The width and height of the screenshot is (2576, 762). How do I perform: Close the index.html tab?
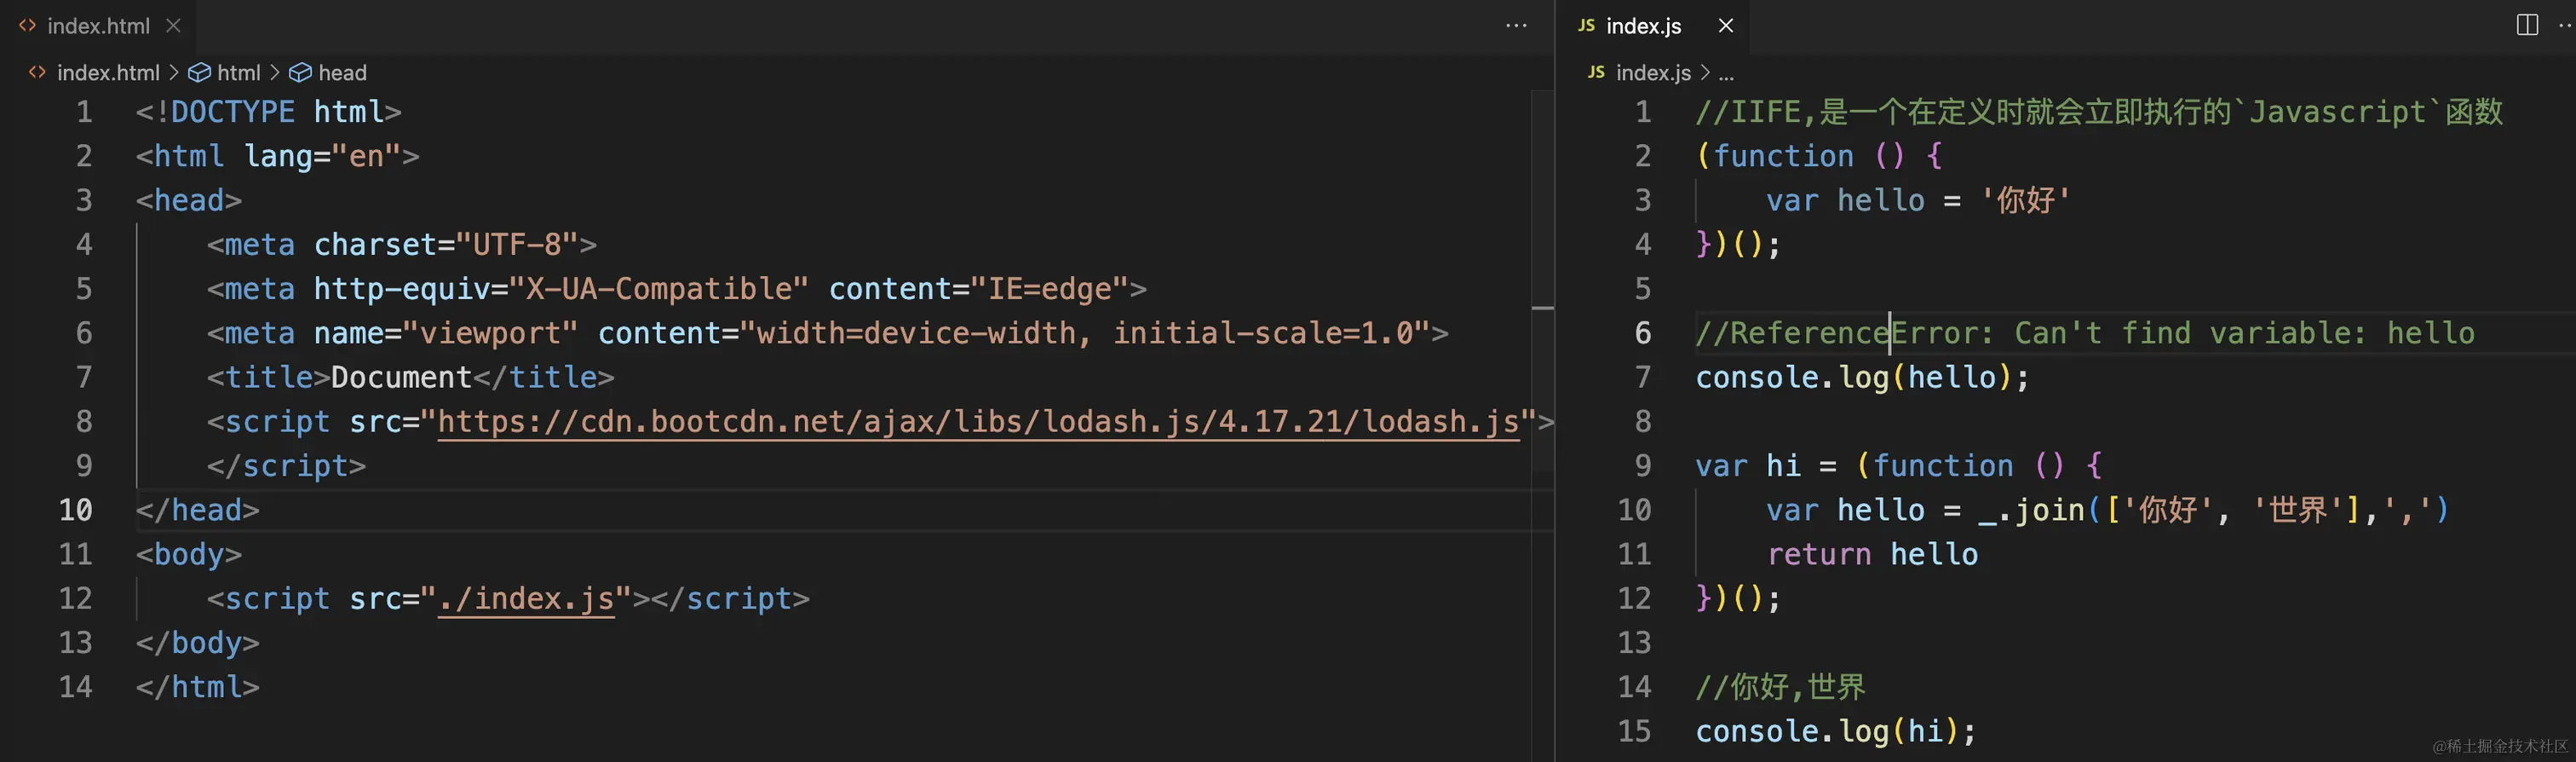(174, 26)
